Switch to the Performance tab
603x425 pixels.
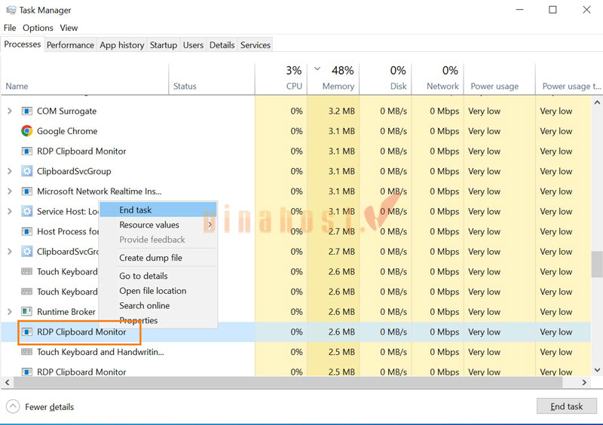[70, 45]
